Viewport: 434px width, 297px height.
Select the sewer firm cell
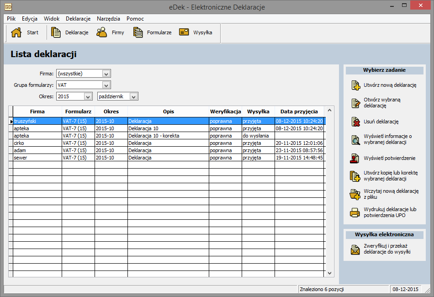tap(37, 158)
